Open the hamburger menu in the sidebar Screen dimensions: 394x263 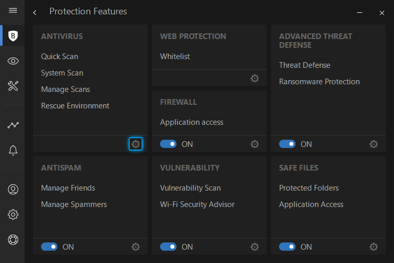click(x=13, y=10)
